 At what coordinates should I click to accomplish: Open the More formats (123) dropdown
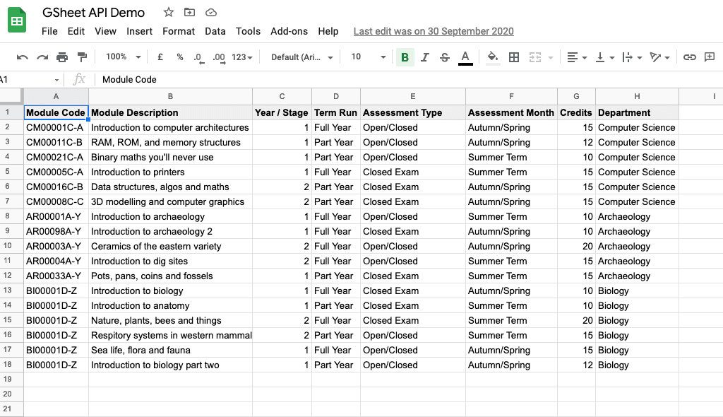240,57
